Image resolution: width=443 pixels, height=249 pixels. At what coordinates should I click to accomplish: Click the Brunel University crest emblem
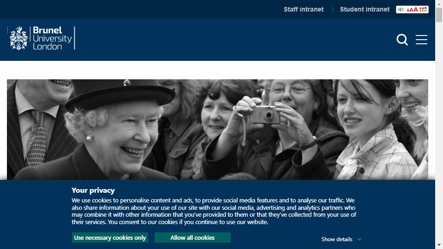pos(18,38)
